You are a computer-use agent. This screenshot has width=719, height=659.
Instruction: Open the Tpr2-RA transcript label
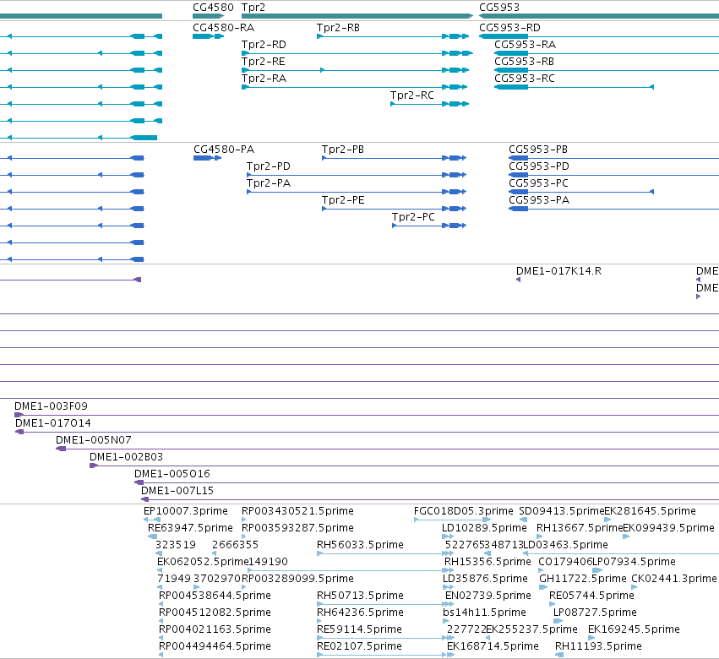coord(264,79)
